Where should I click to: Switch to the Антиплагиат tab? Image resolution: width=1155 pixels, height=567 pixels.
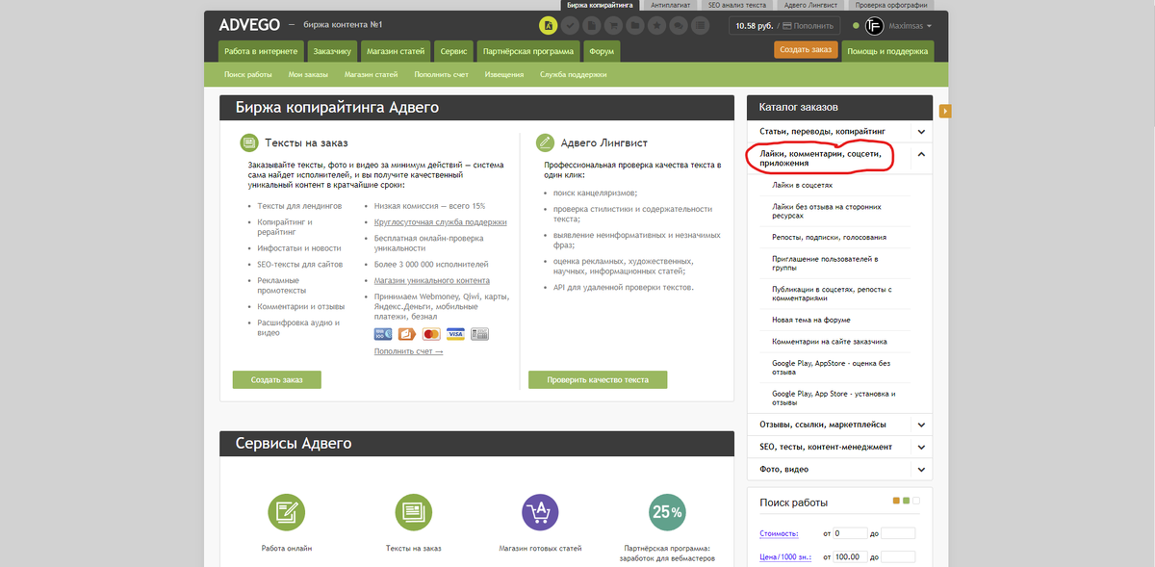(x=670, y=5)
